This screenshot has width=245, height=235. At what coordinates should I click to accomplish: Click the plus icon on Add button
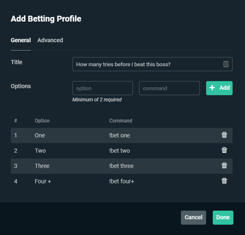click(212, 88)
